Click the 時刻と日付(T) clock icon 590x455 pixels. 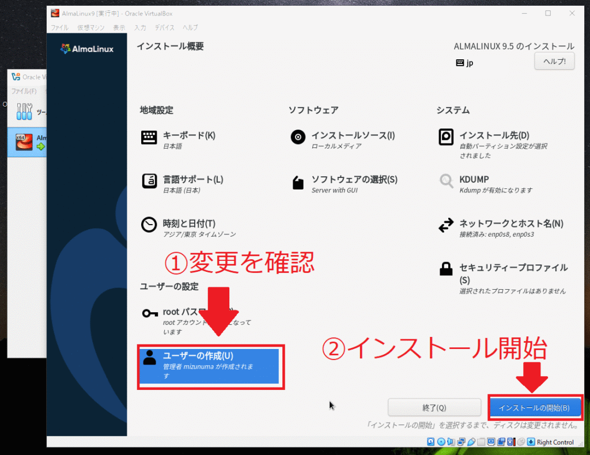point(149,225)
